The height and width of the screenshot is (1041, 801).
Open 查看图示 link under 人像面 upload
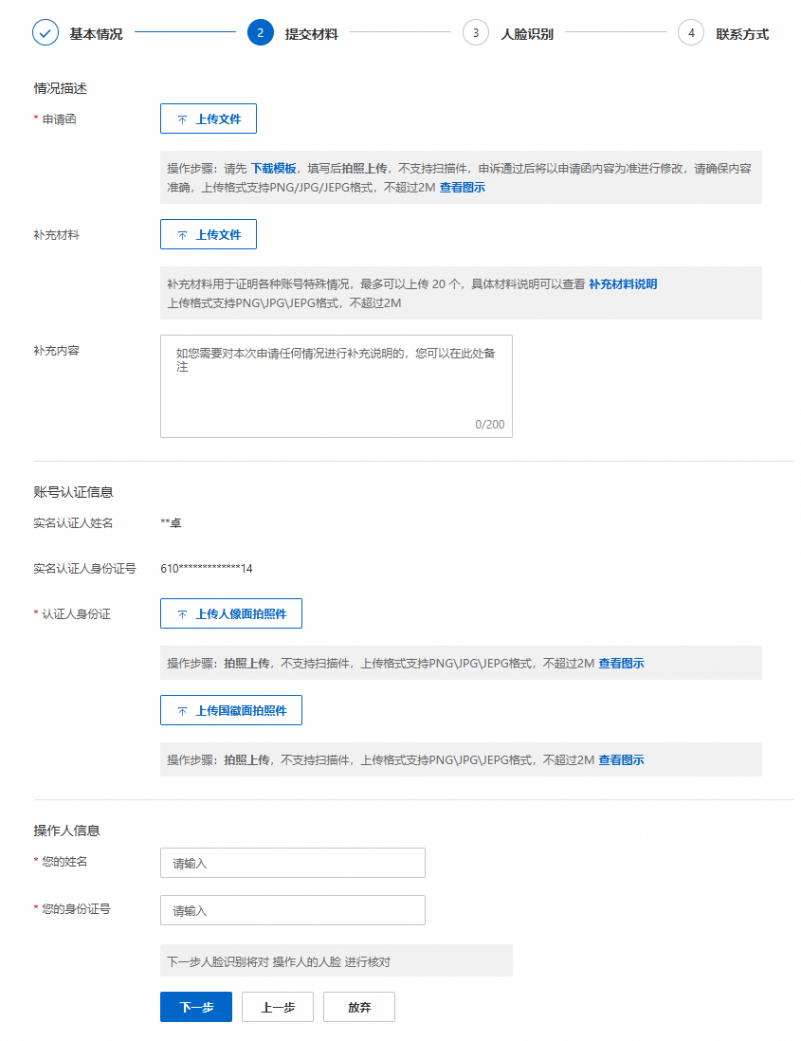pyautogui.click(x=621, y=664)
